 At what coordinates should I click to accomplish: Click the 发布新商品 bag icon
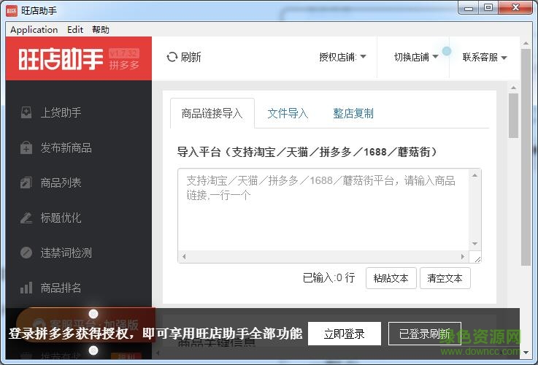click(26, 148)
